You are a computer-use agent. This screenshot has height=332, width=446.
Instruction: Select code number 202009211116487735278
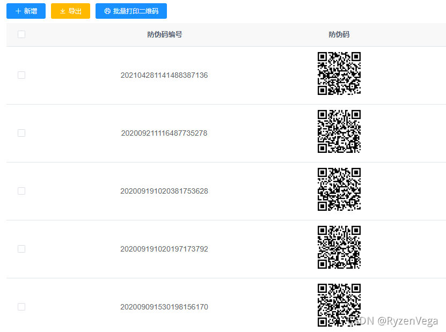pos(164,133)
